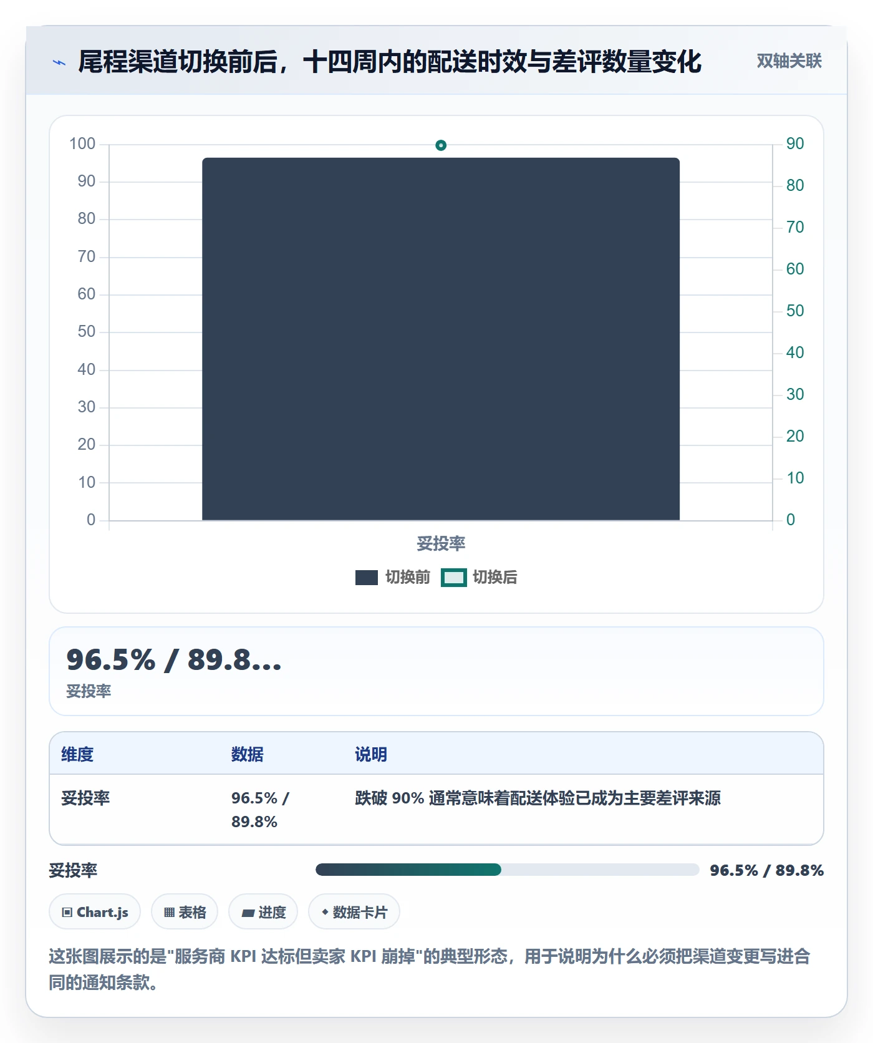Click the 96.5% / 89.8% value right of the progress bar
The image size is (873, 1043).
click(767, 870)
